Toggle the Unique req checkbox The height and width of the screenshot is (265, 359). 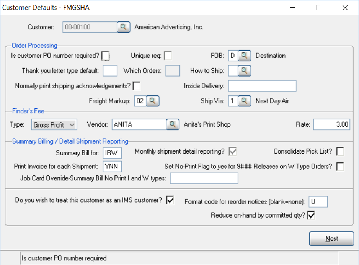point(168,56)
